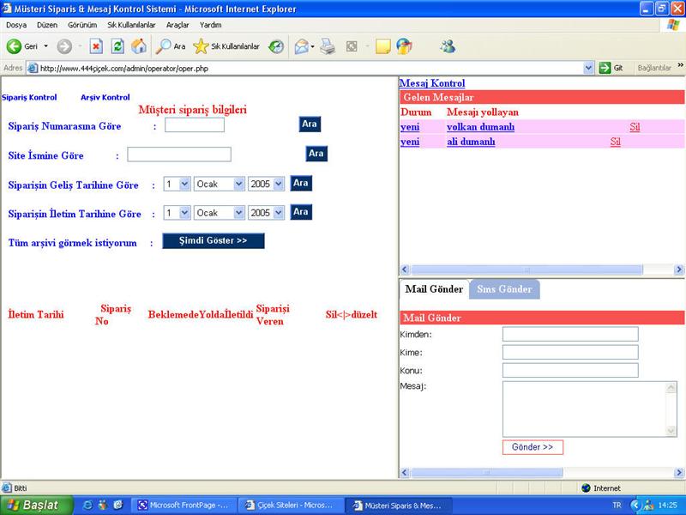
Task: Delete volkan dumanlı message with Sil
Action: (635, 127)
